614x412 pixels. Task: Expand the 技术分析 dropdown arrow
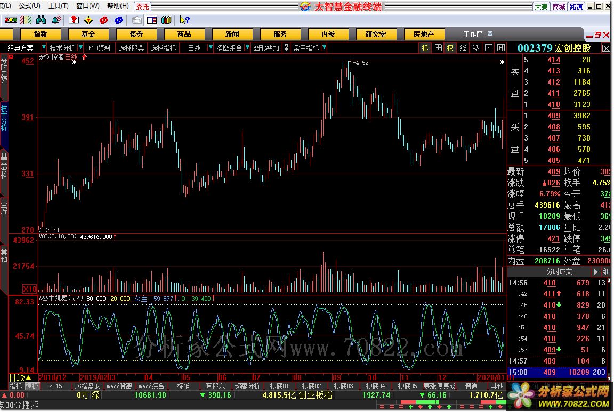80,47
